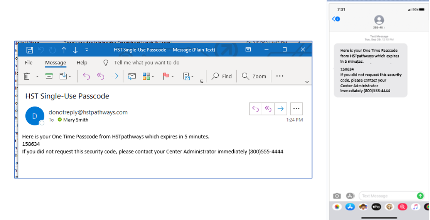Viewport: 430px width, 220px height.
Task: Click Reply button in the message header
Action: click(256, 109)
